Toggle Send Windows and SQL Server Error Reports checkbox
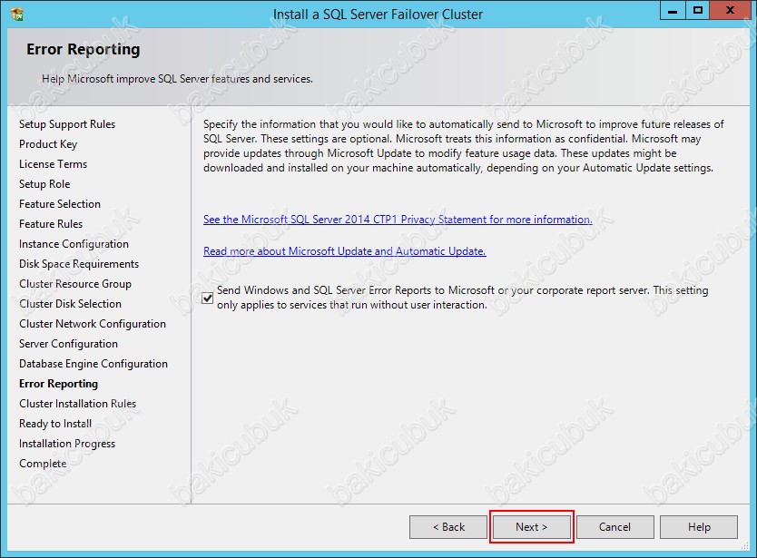Image resolution: width=757 pixels, height=558 pixels. 208,298
